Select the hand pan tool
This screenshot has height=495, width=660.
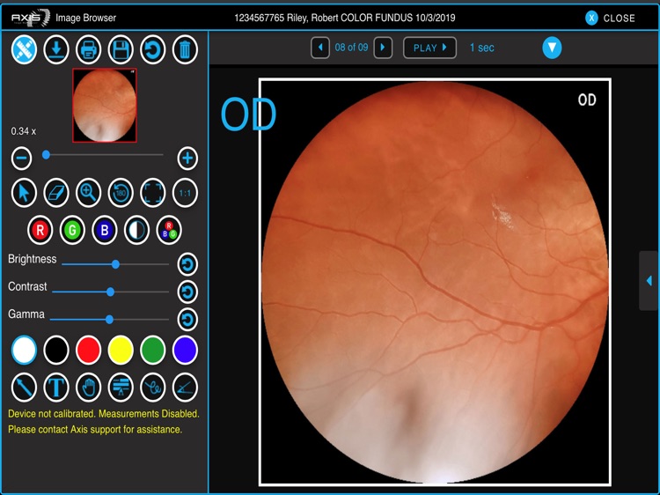tap(88, 388)
